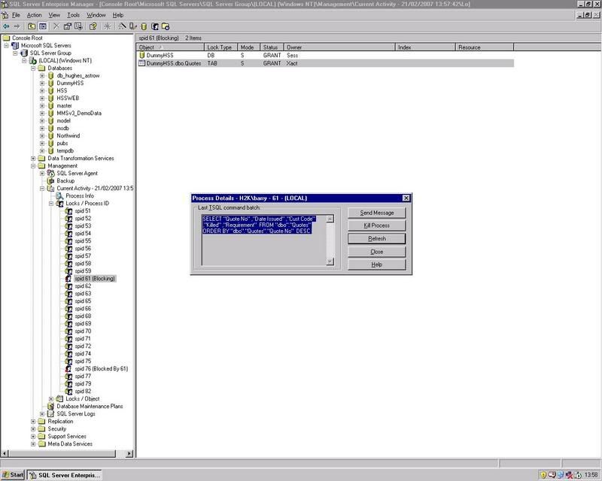Open the Help menu
Screen dimensions: 602x481
[118, 15]
